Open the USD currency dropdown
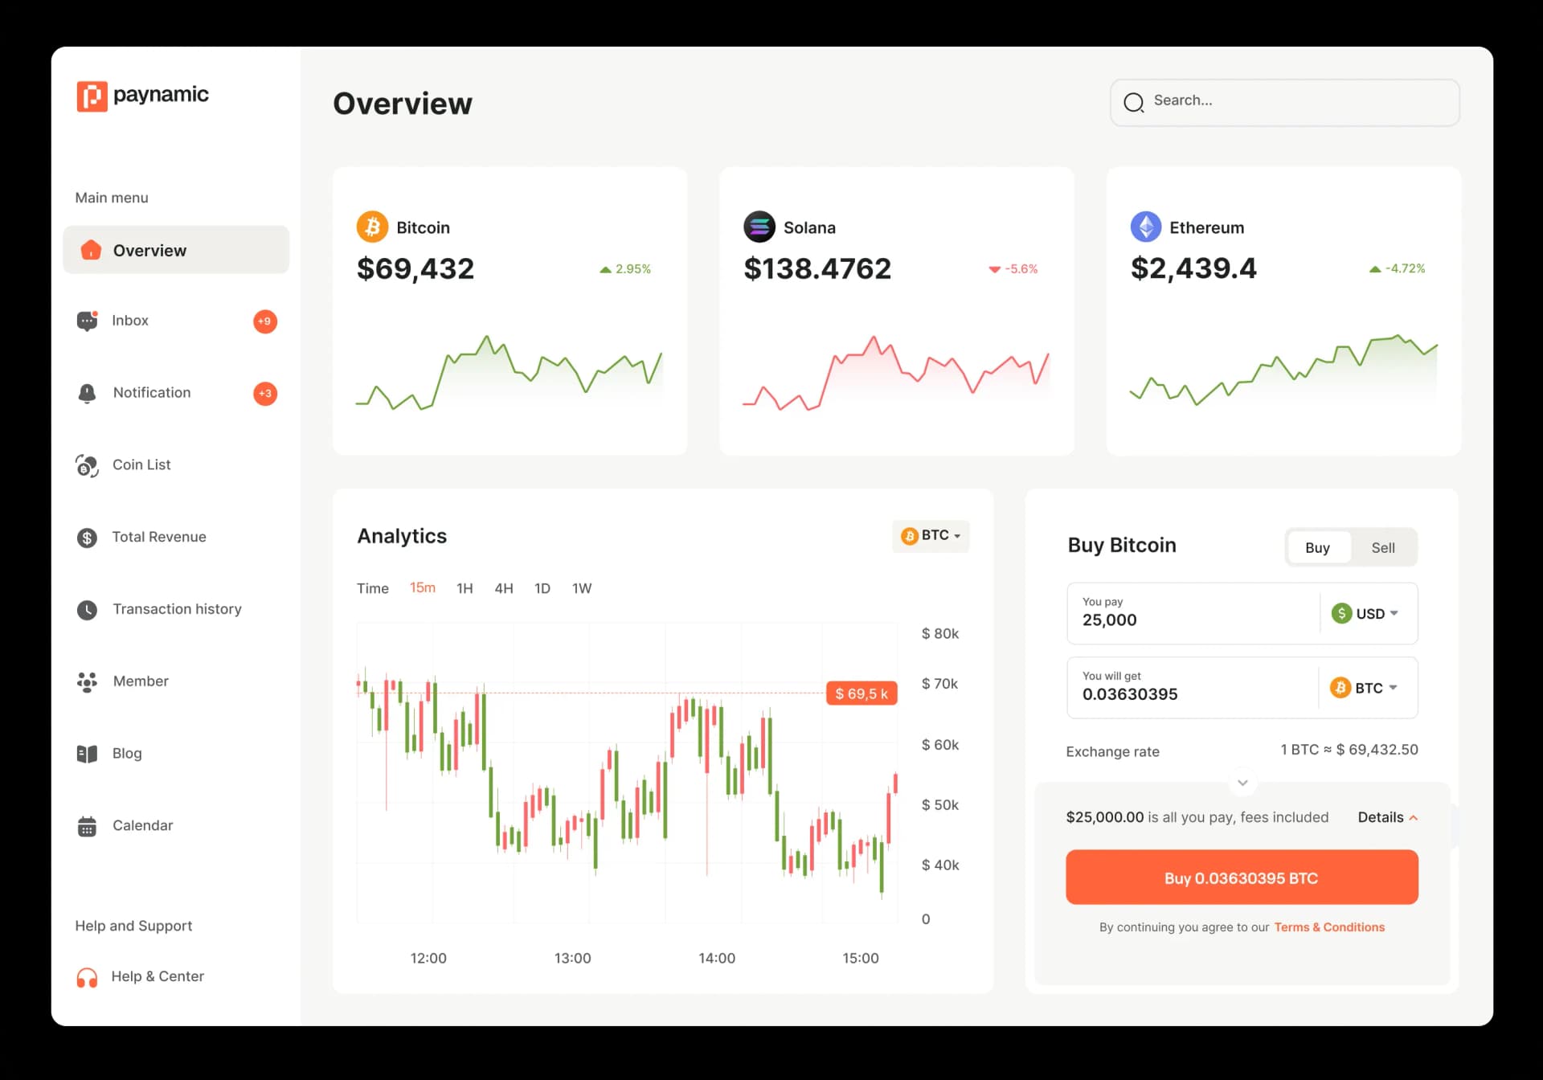Image resolution: width=1543 pixels, height=1080 pixels. (x=1364, y=612)
